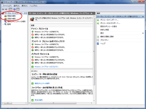Click the ポリシーのエクスポート green arrow icon
146x109 pixels.
(98, 23)
